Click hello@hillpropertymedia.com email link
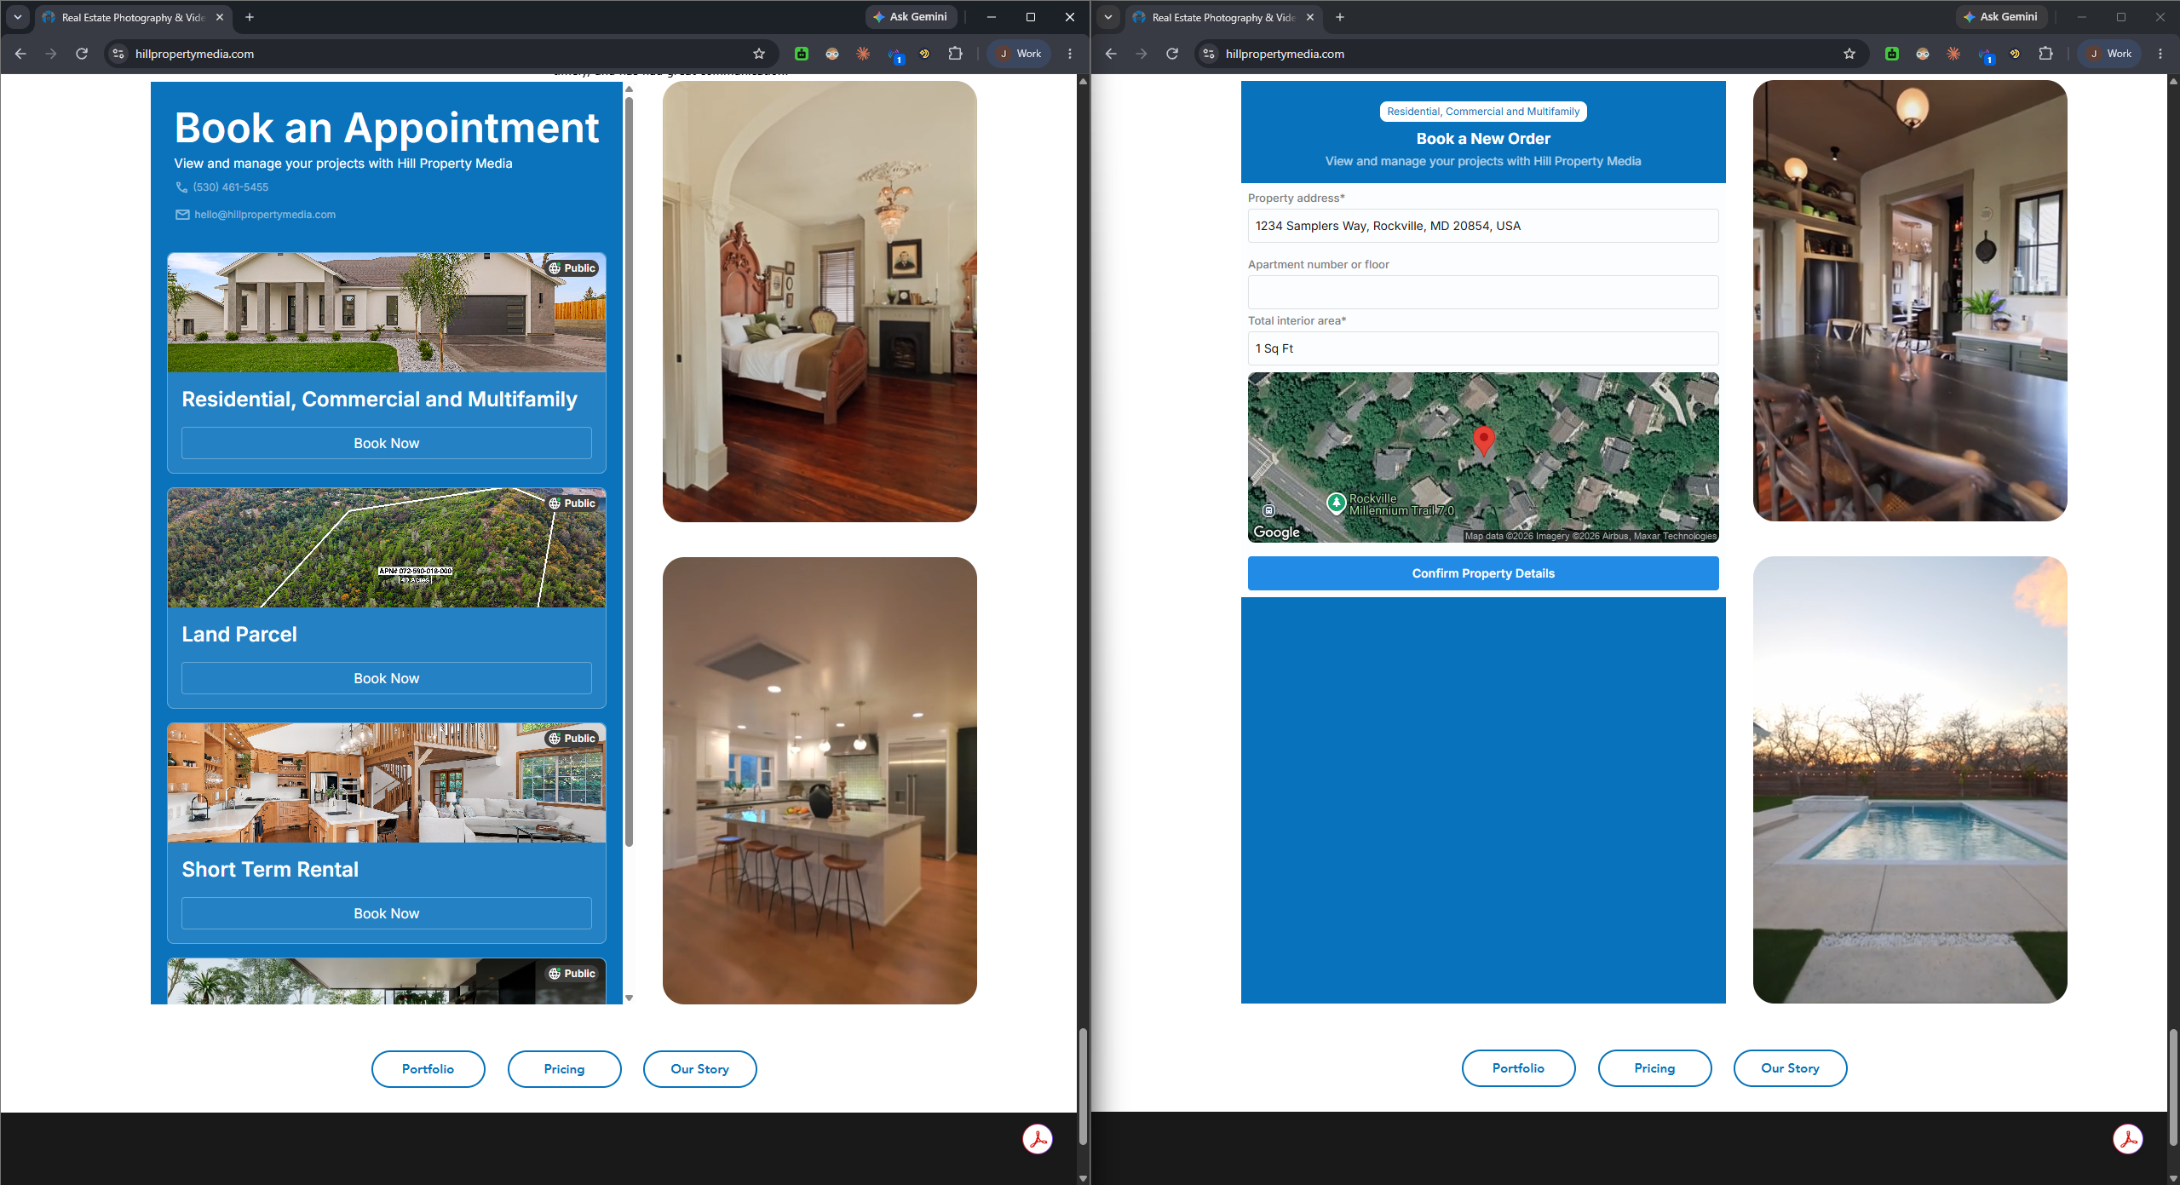Image resolution: width=2180 pixels, height=1185 pixels. (264, 215)
